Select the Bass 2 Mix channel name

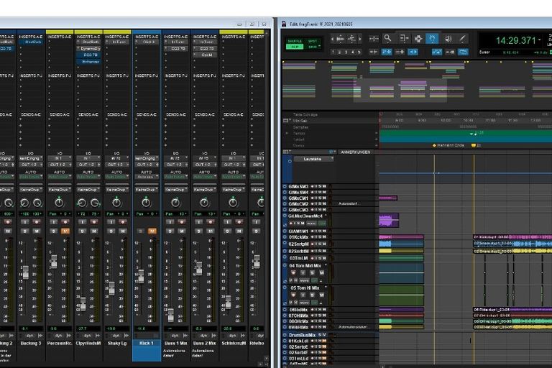coord(205,343)
